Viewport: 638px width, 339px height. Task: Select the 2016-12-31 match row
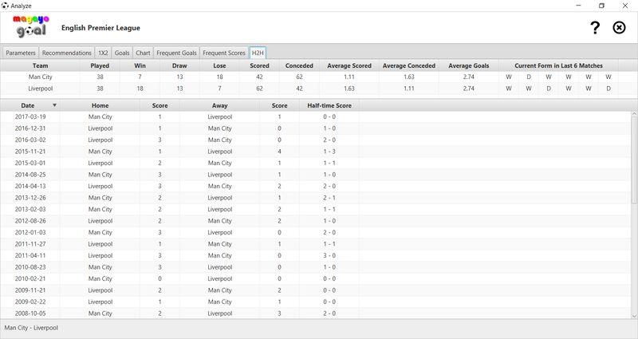316,128
